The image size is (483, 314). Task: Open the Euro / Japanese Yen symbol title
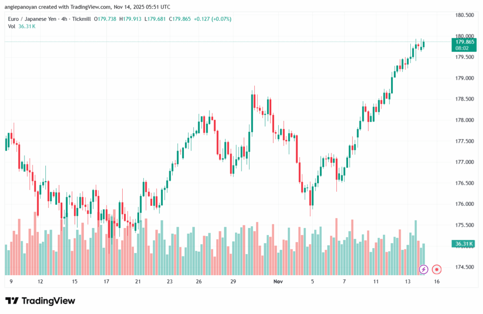(35, 19)
